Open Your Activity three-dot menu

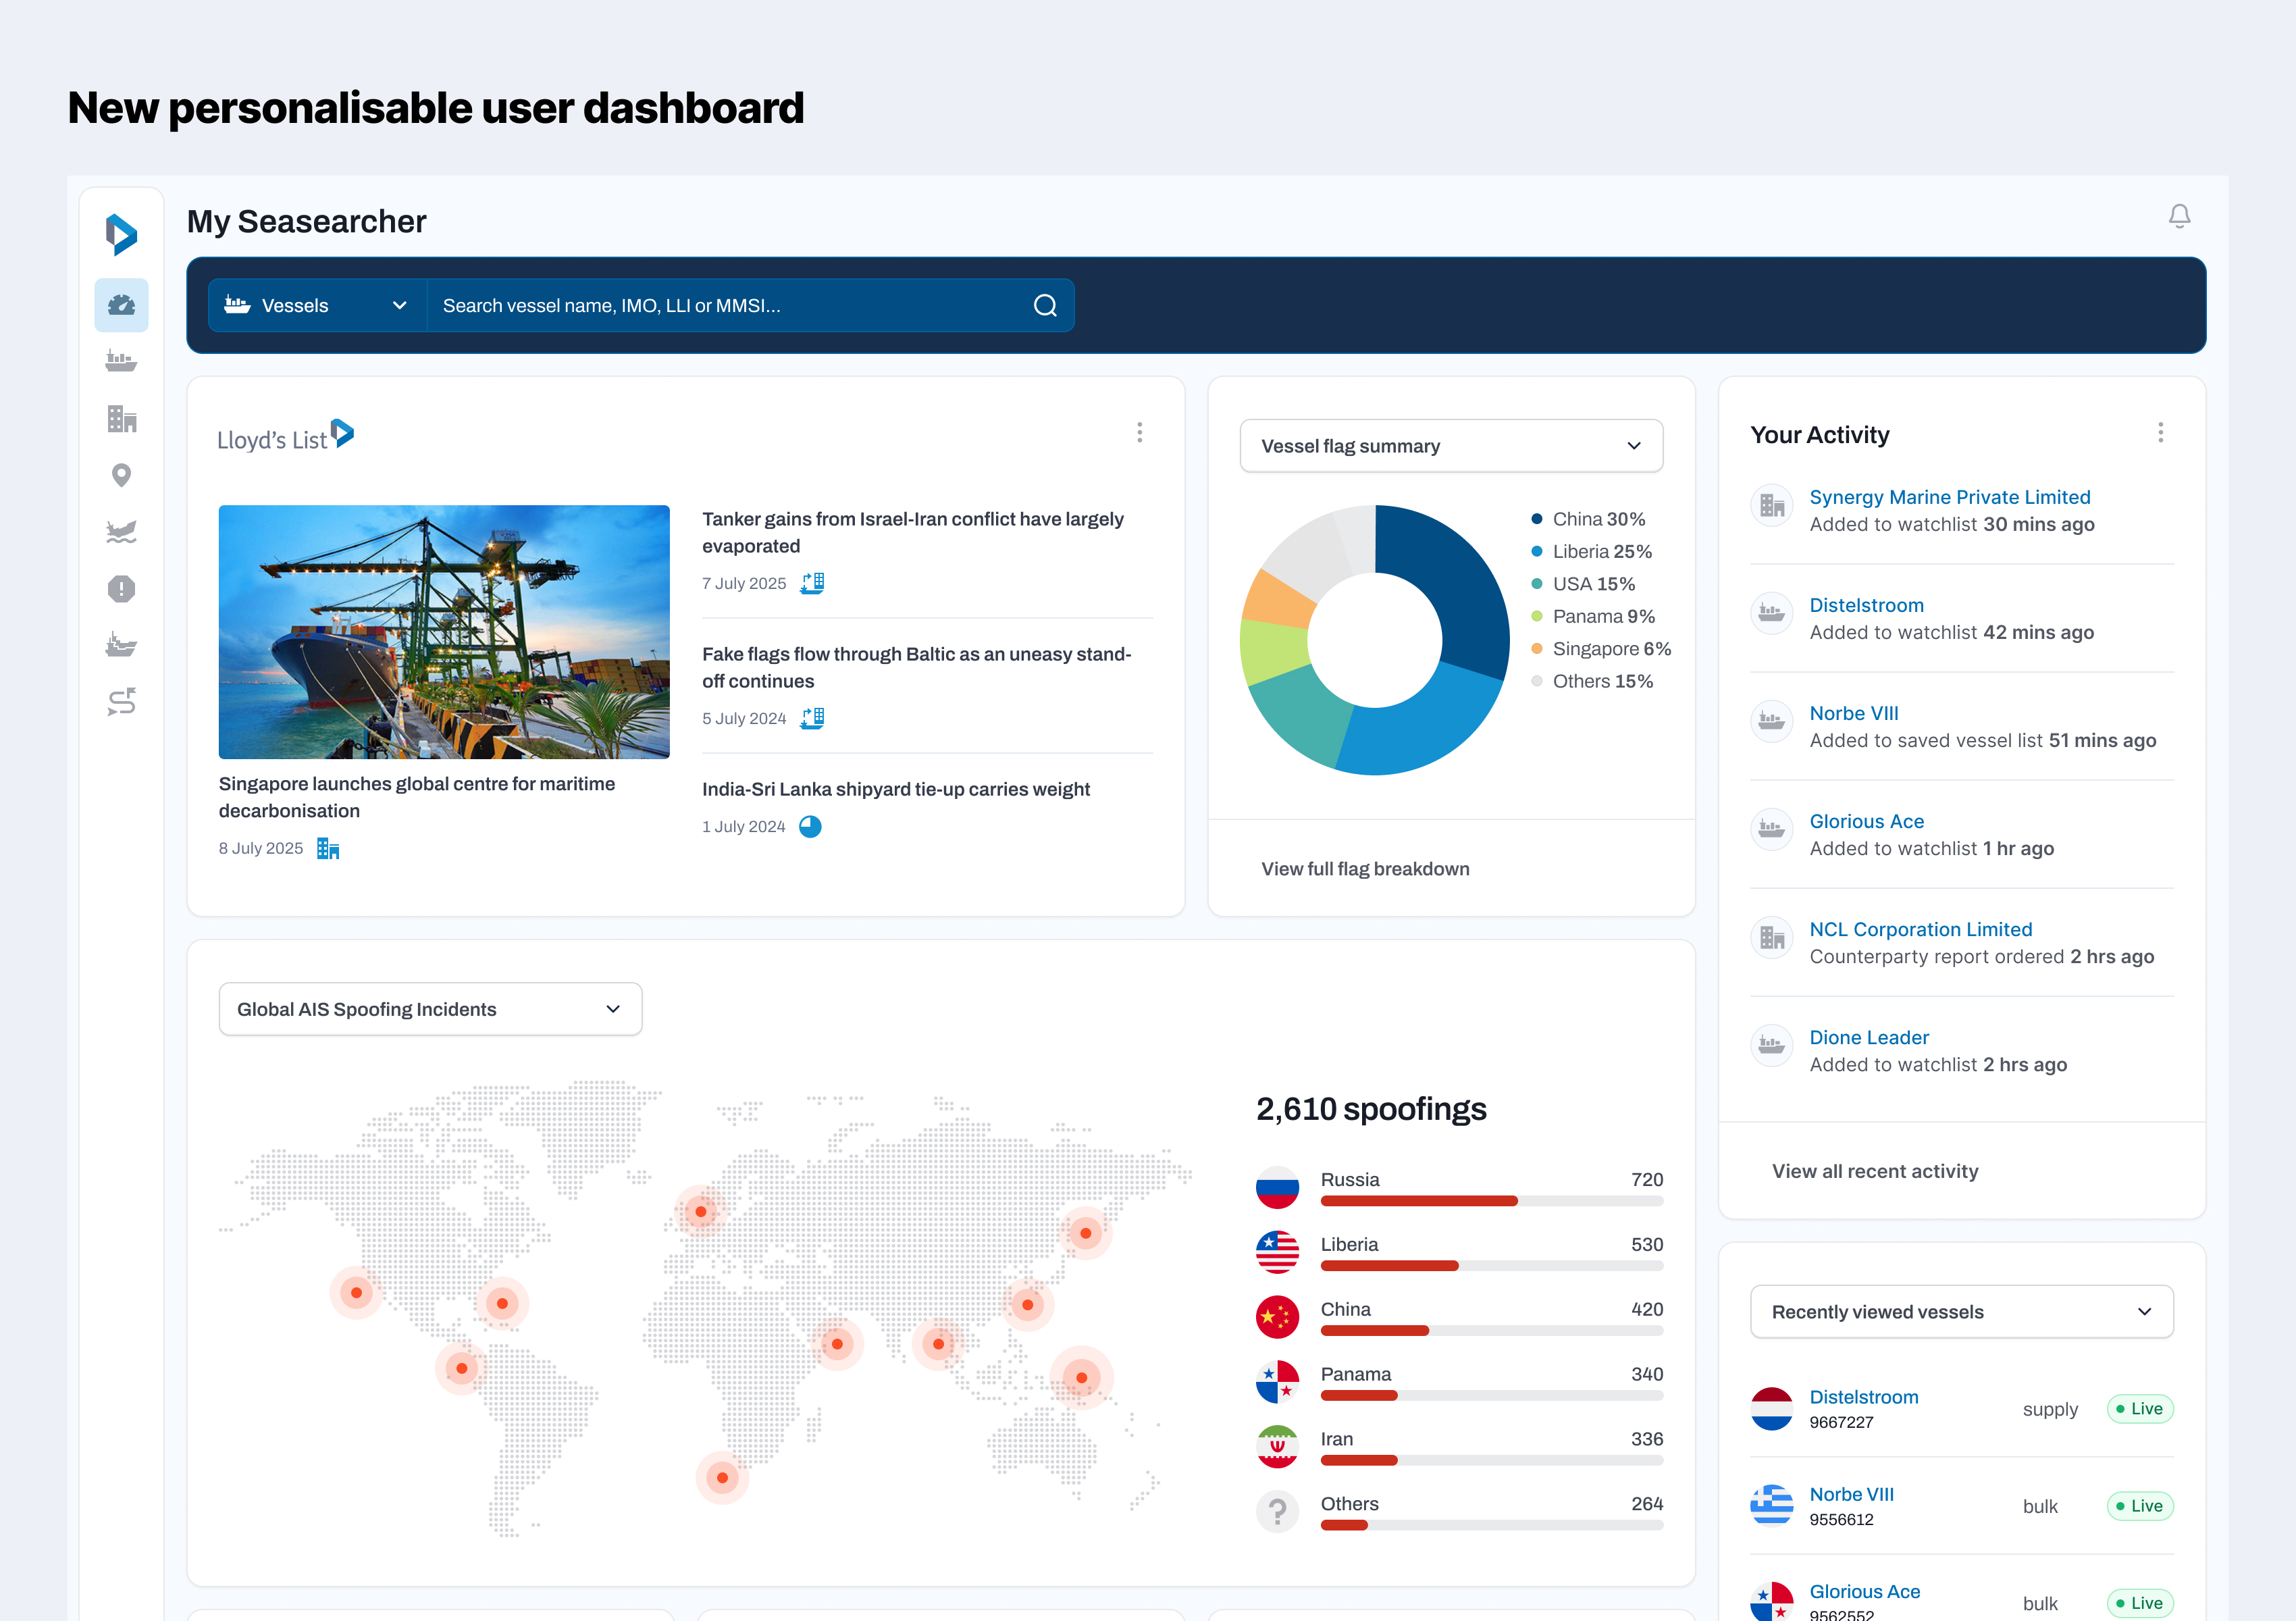tap(2160, 433)
